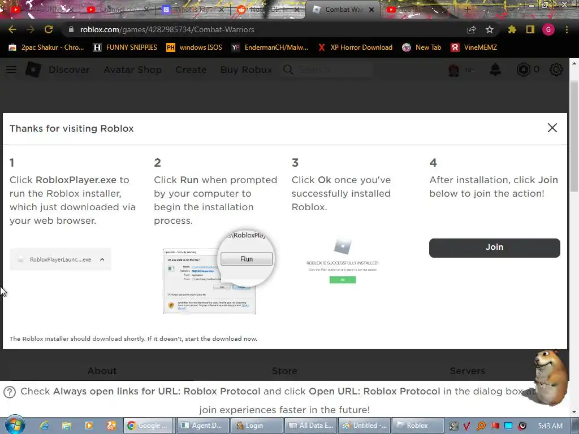Switch to the Login taskbar window

(257, 426)
